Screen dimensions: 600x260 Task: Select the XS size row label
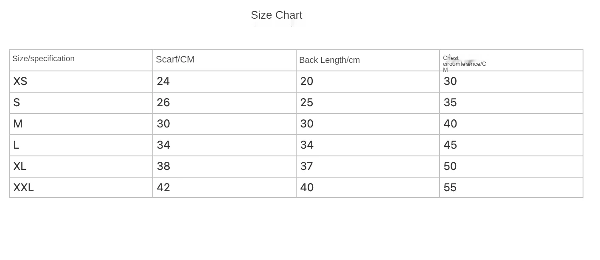coord(20,82)
